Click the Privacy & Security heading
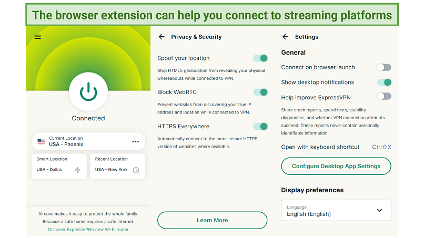Image resolution: width=424 pixels, height=238 pixels. [x=196, y=37]
